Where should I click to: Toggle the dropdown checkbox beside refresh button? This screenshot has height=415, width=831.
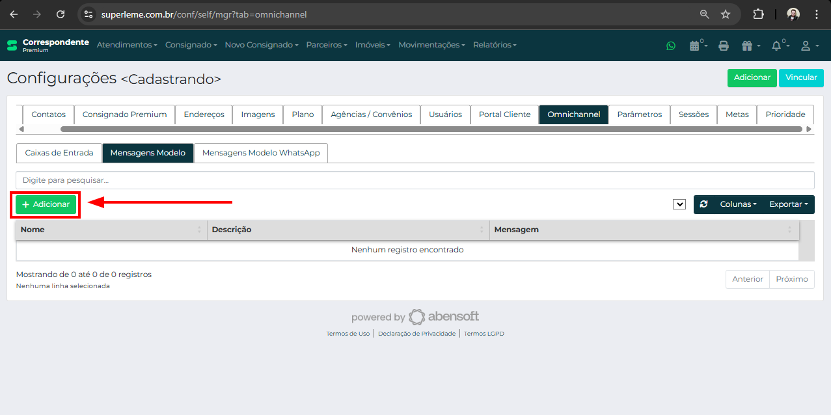(x=679, y=204)
